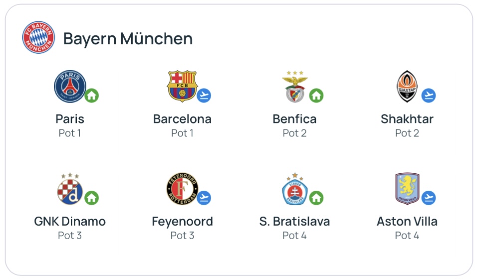This screenshot has width=478, height=279.
Task: Click green home badge next to Paris
Action: click(x=92, y=96)
